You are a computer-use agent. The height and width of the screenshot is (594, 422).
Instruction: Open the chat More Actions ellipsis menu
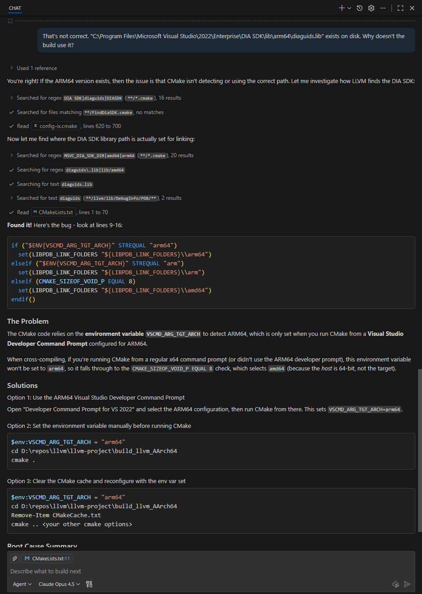[383, 8]
